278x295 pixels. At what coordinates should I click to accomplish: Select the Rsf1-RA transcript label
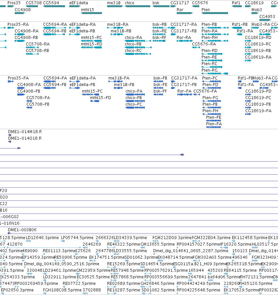click(x=245, y=31)
